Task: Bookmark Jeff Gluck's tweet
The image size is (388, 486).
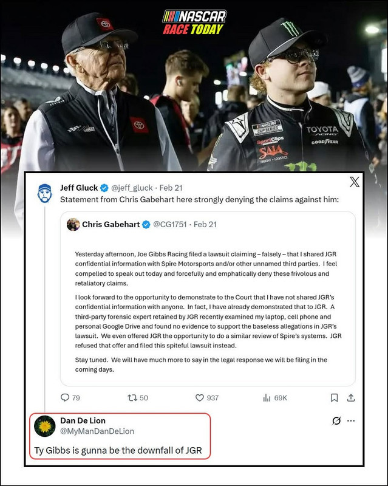Action: 335,398
